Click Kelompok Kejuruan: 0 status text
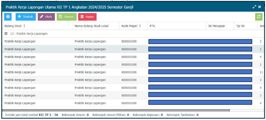 pos(148,115)
